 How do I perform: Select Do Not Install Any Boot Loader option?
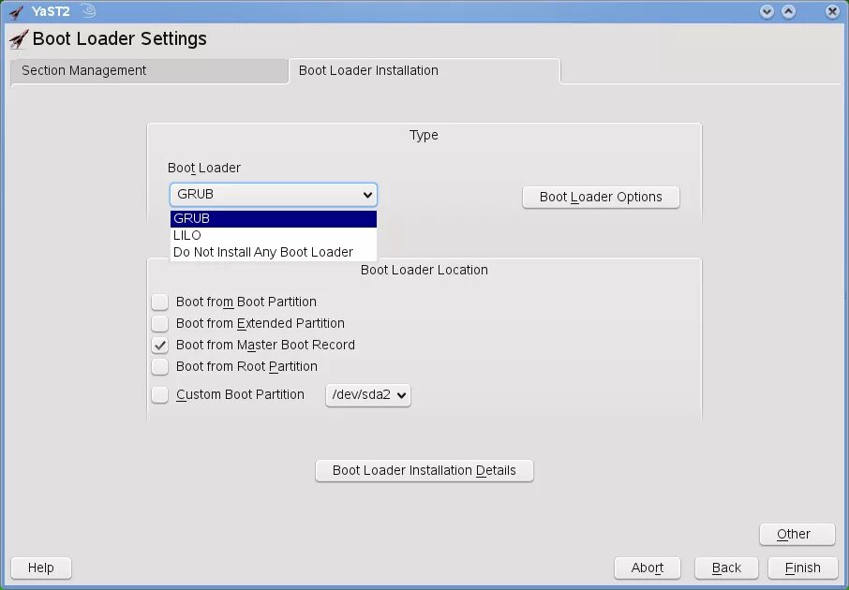[274, 252]
